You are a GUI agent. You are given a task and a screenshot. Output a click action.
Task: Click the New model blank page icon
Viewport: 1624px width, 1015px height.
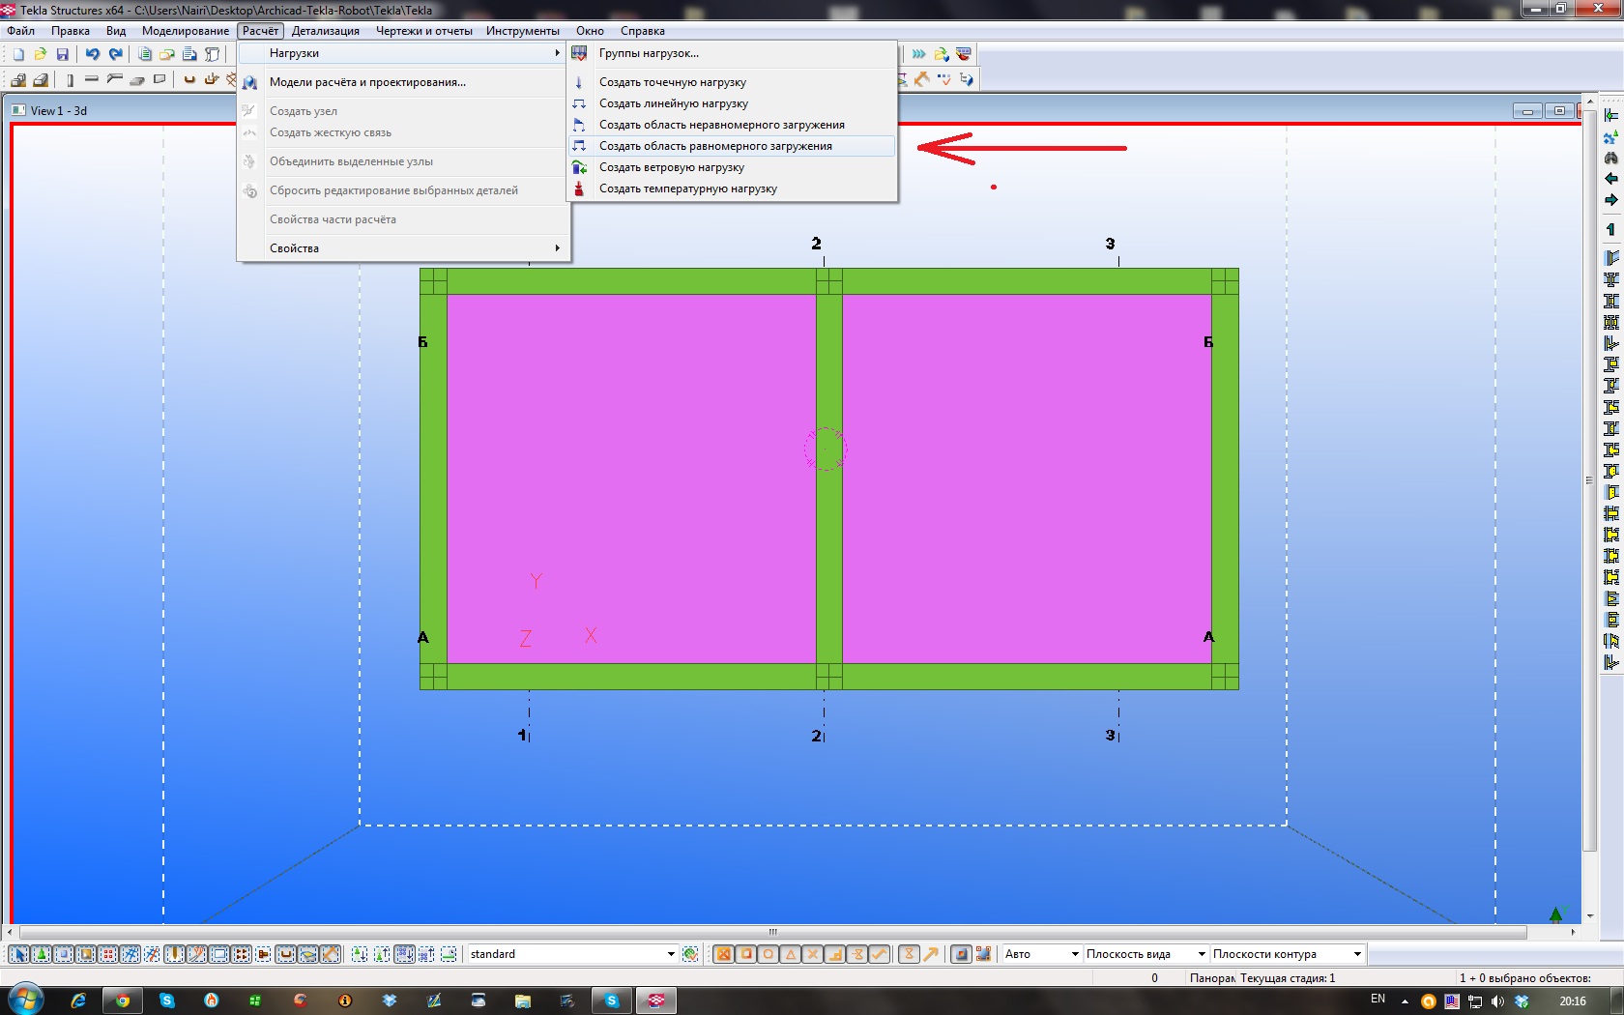click(x=18, y=54)
